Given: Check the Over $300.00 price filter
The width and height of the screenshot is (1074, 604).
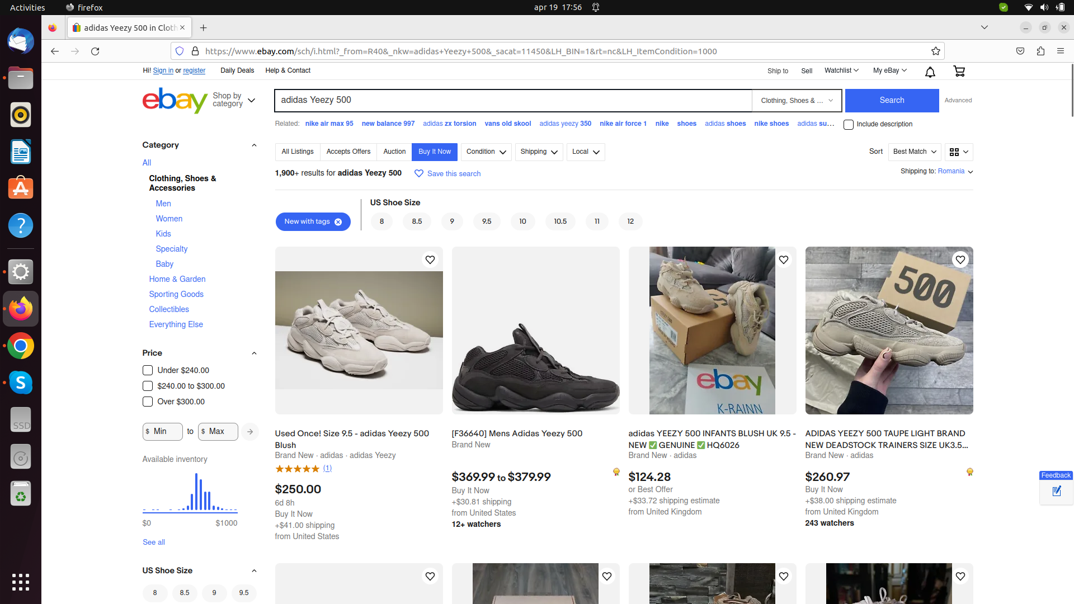Looking at the screenshot, I should pyautogui.click(x=147, y=402).
